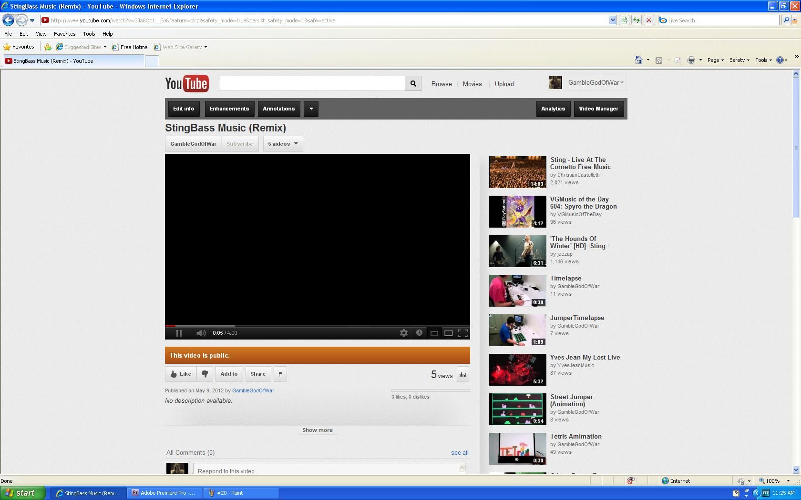Open IE Home button

tap(639, 60)
